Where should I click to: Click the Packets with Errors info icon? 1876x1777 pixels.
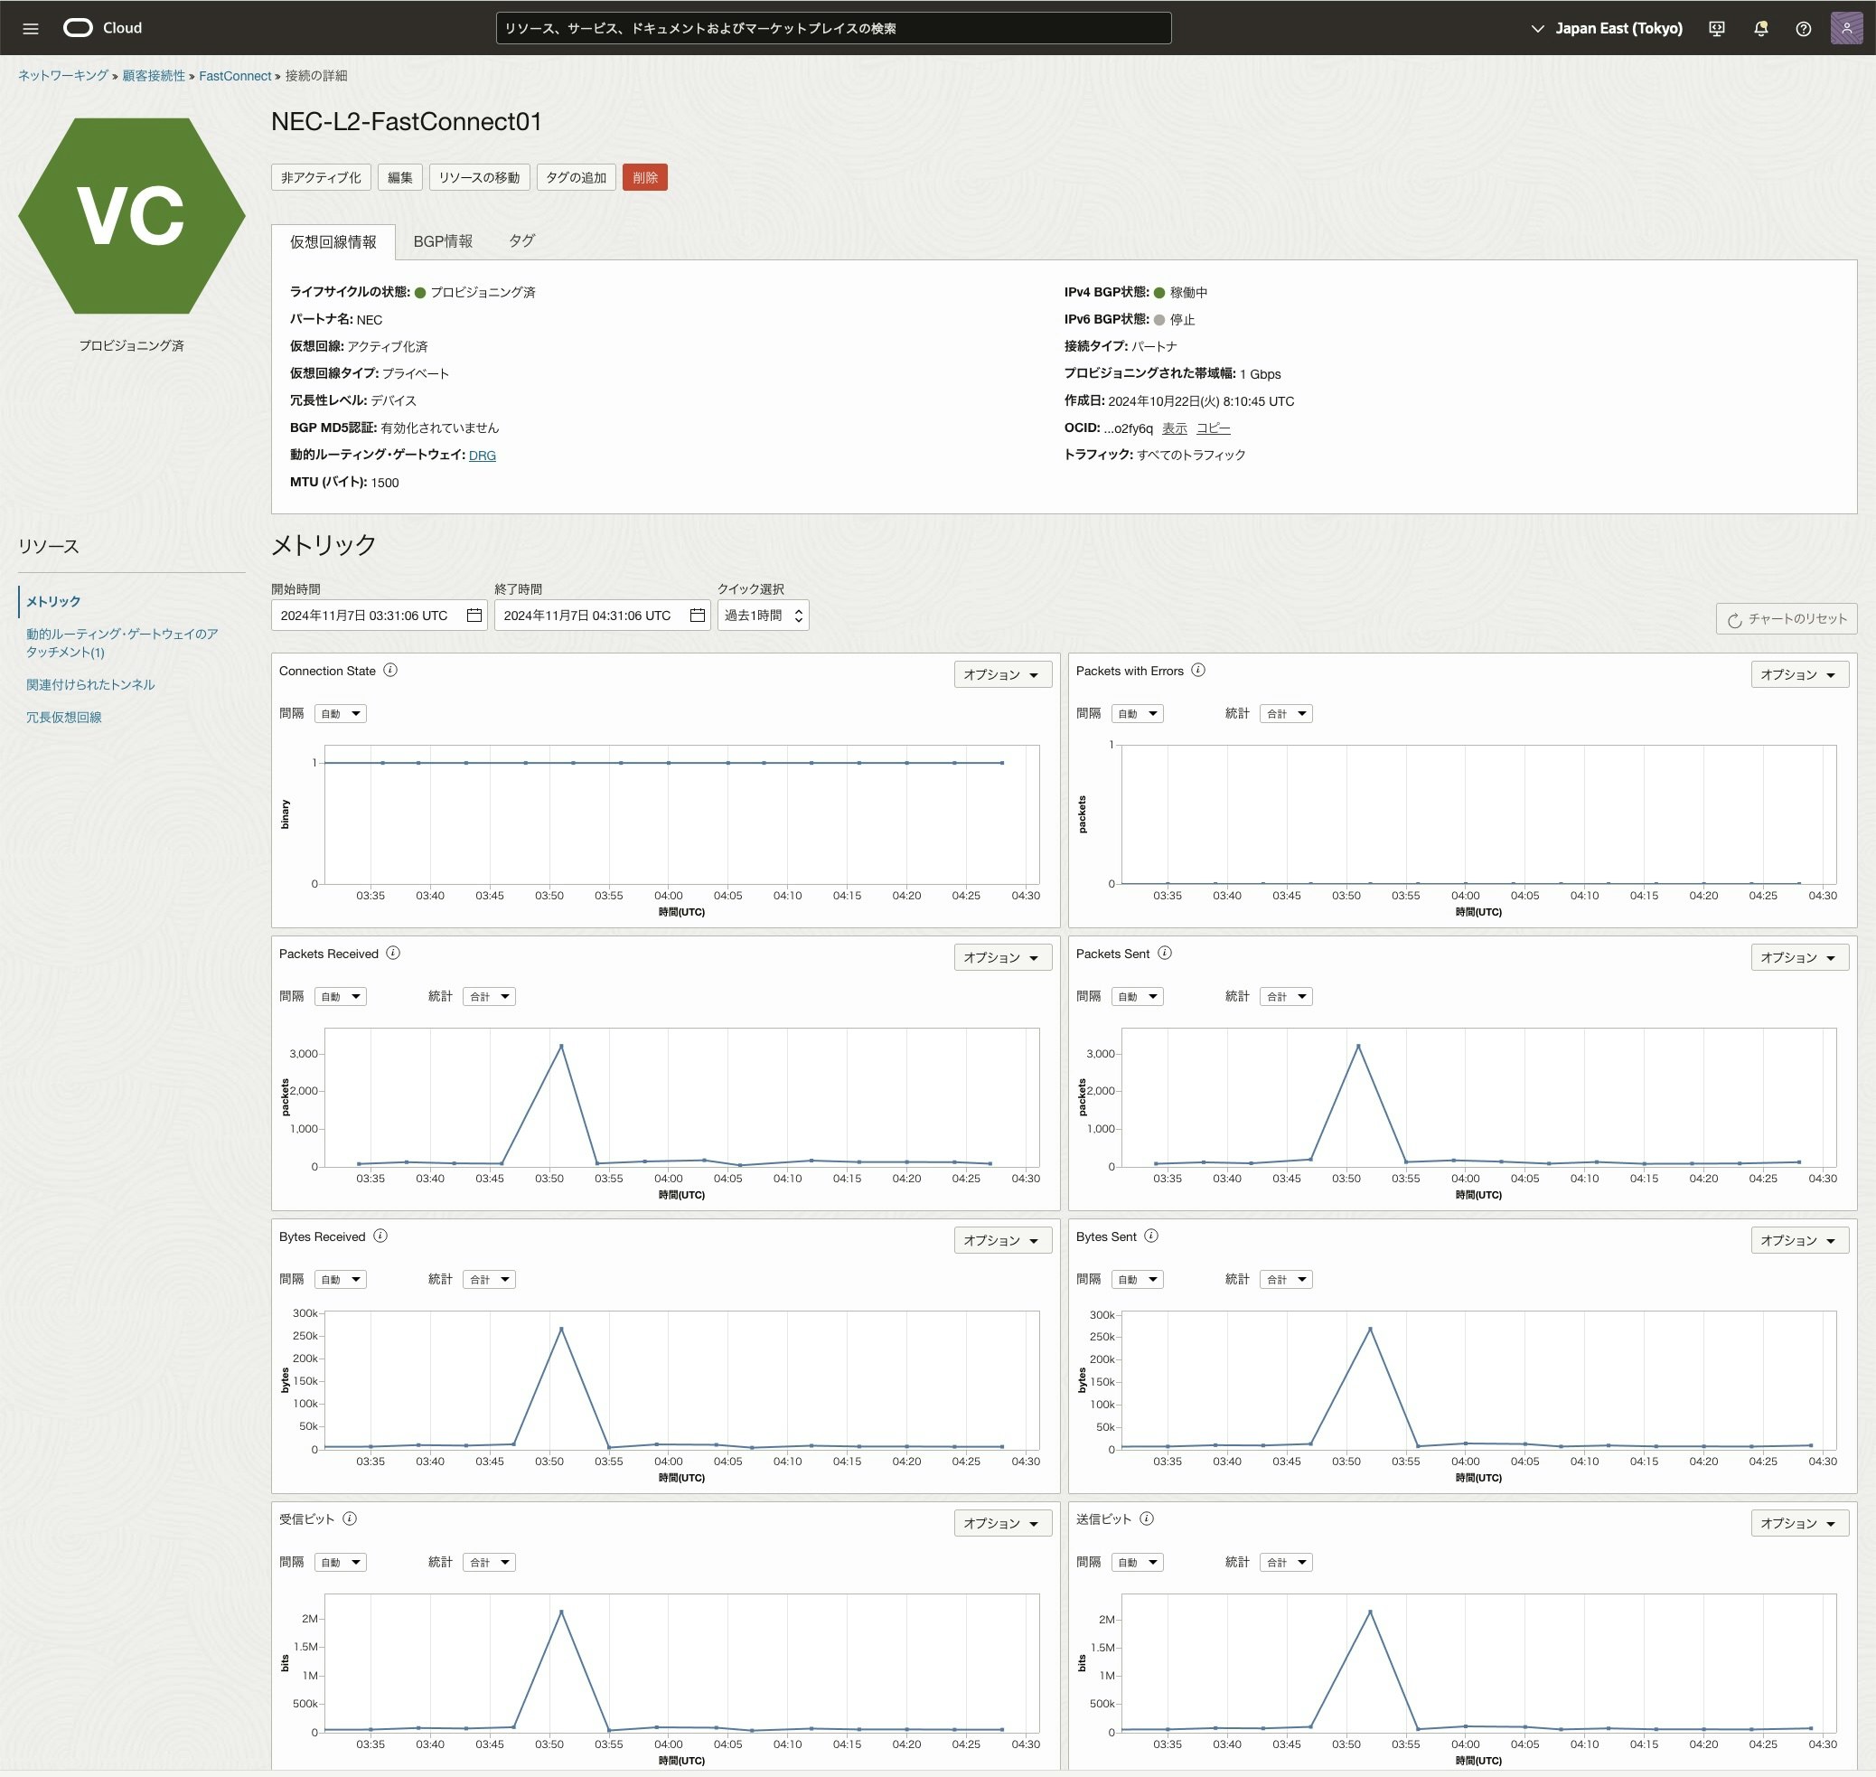coord(1198,671)
